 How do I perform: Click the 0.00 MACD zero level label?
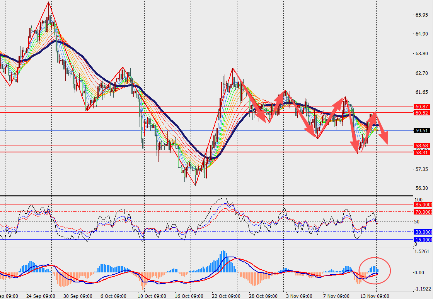pos(419,272)
